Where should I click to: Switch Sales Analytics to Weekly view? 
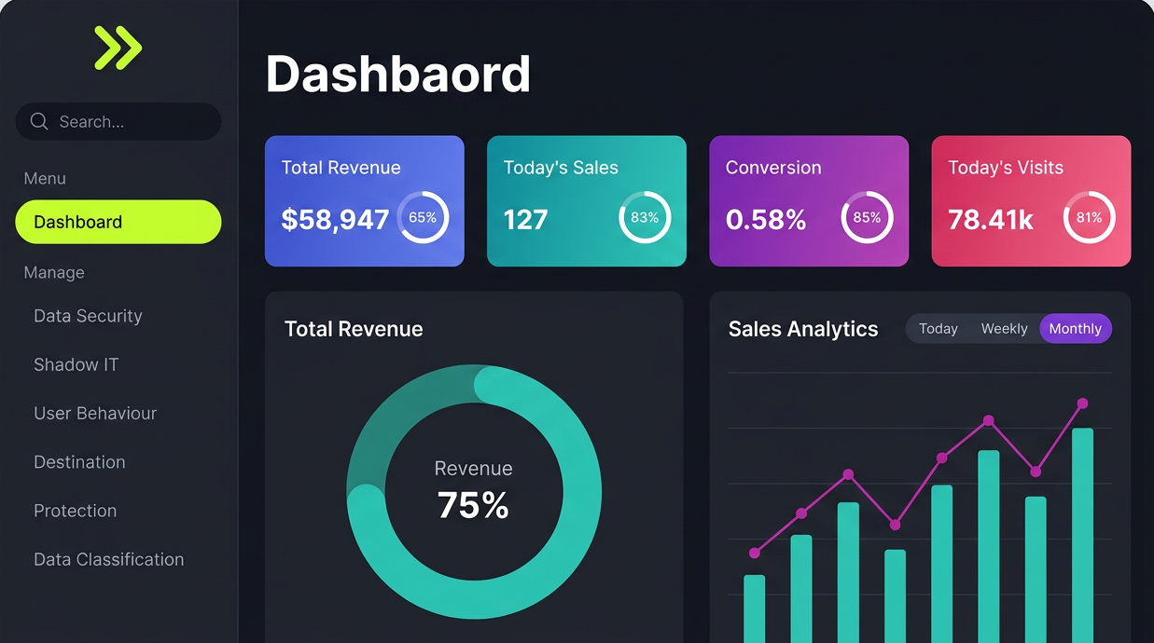click(x=1004, y=329)
